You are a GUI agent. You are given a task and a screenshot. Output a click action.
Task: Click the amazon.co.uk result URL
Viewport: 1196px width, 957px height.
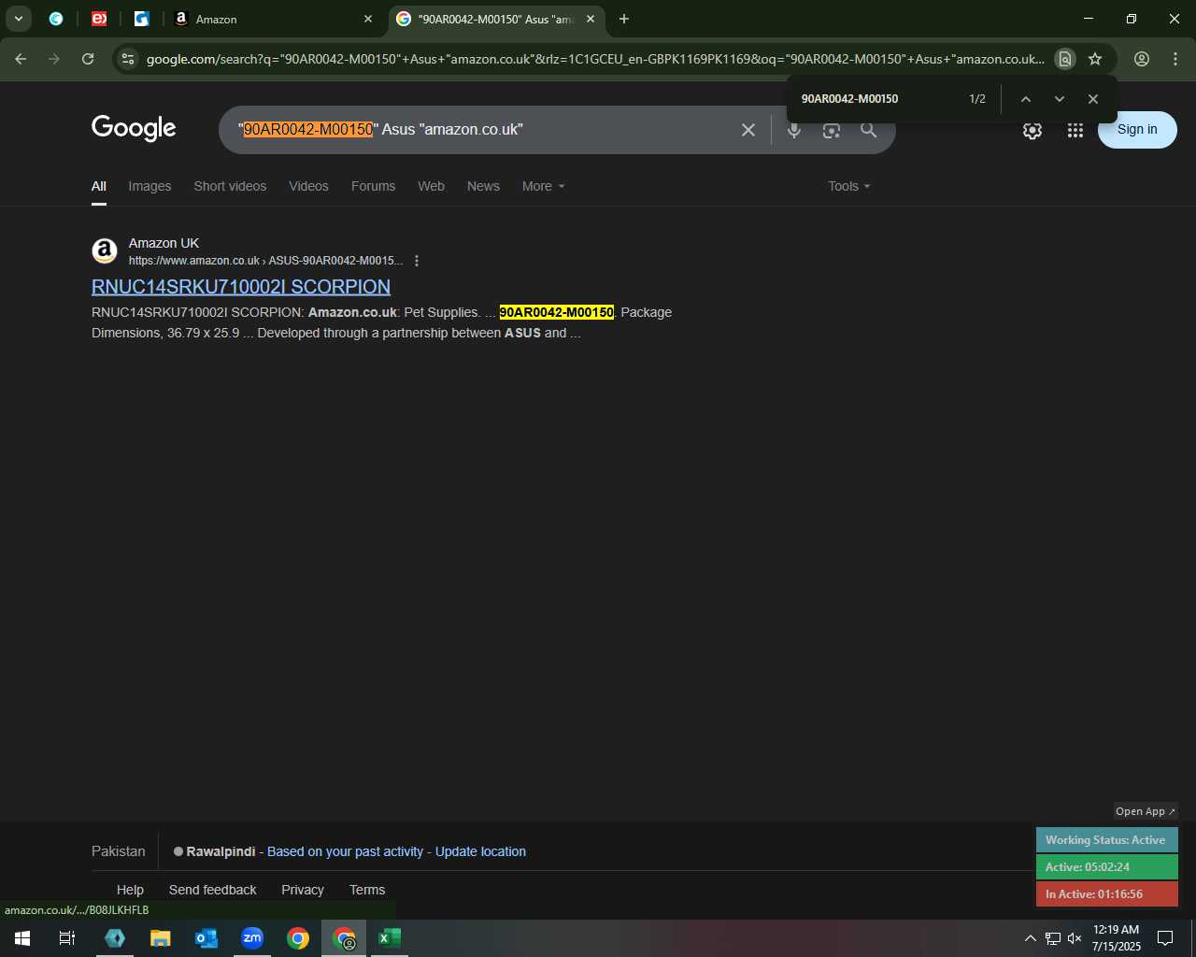click(x=265, y=261)
